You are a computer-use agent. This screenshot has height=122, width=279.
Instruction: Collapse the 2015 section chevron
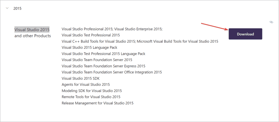coord(7,8)
